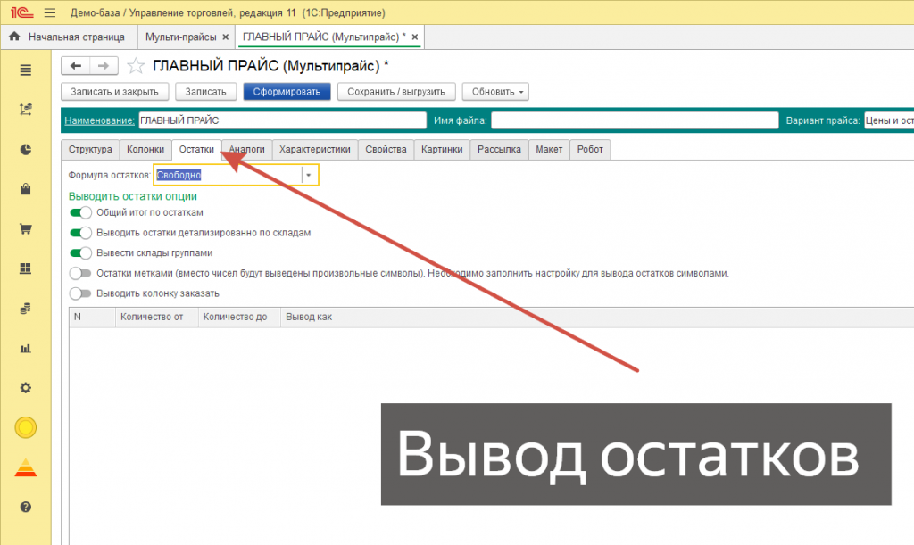The height and width of the screenshot is (545, 914).
Task: Click Записать и закрыть button
Action: [115, 92]
